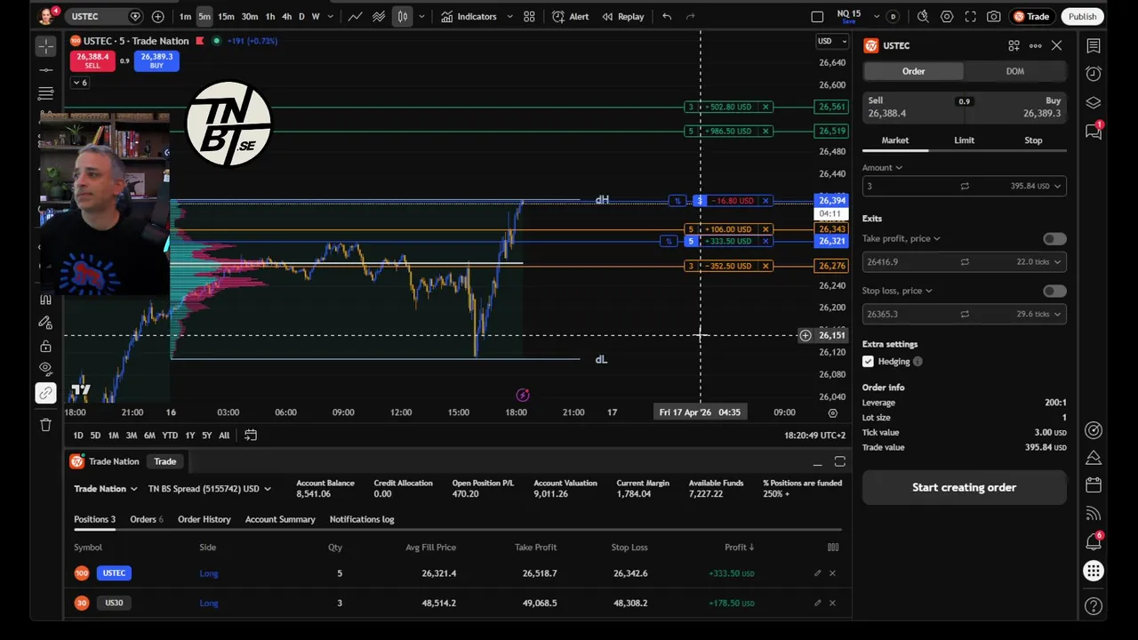Select the crosshair cursor tool
The image size is (1138, 640).
pos(46,45)
